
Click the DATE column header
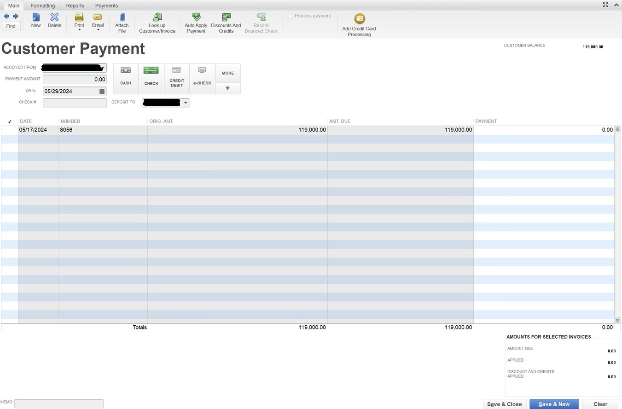coord(26,121)
